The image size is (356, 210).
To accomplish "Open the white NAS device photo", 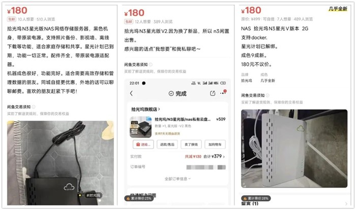I will point(294,148).
